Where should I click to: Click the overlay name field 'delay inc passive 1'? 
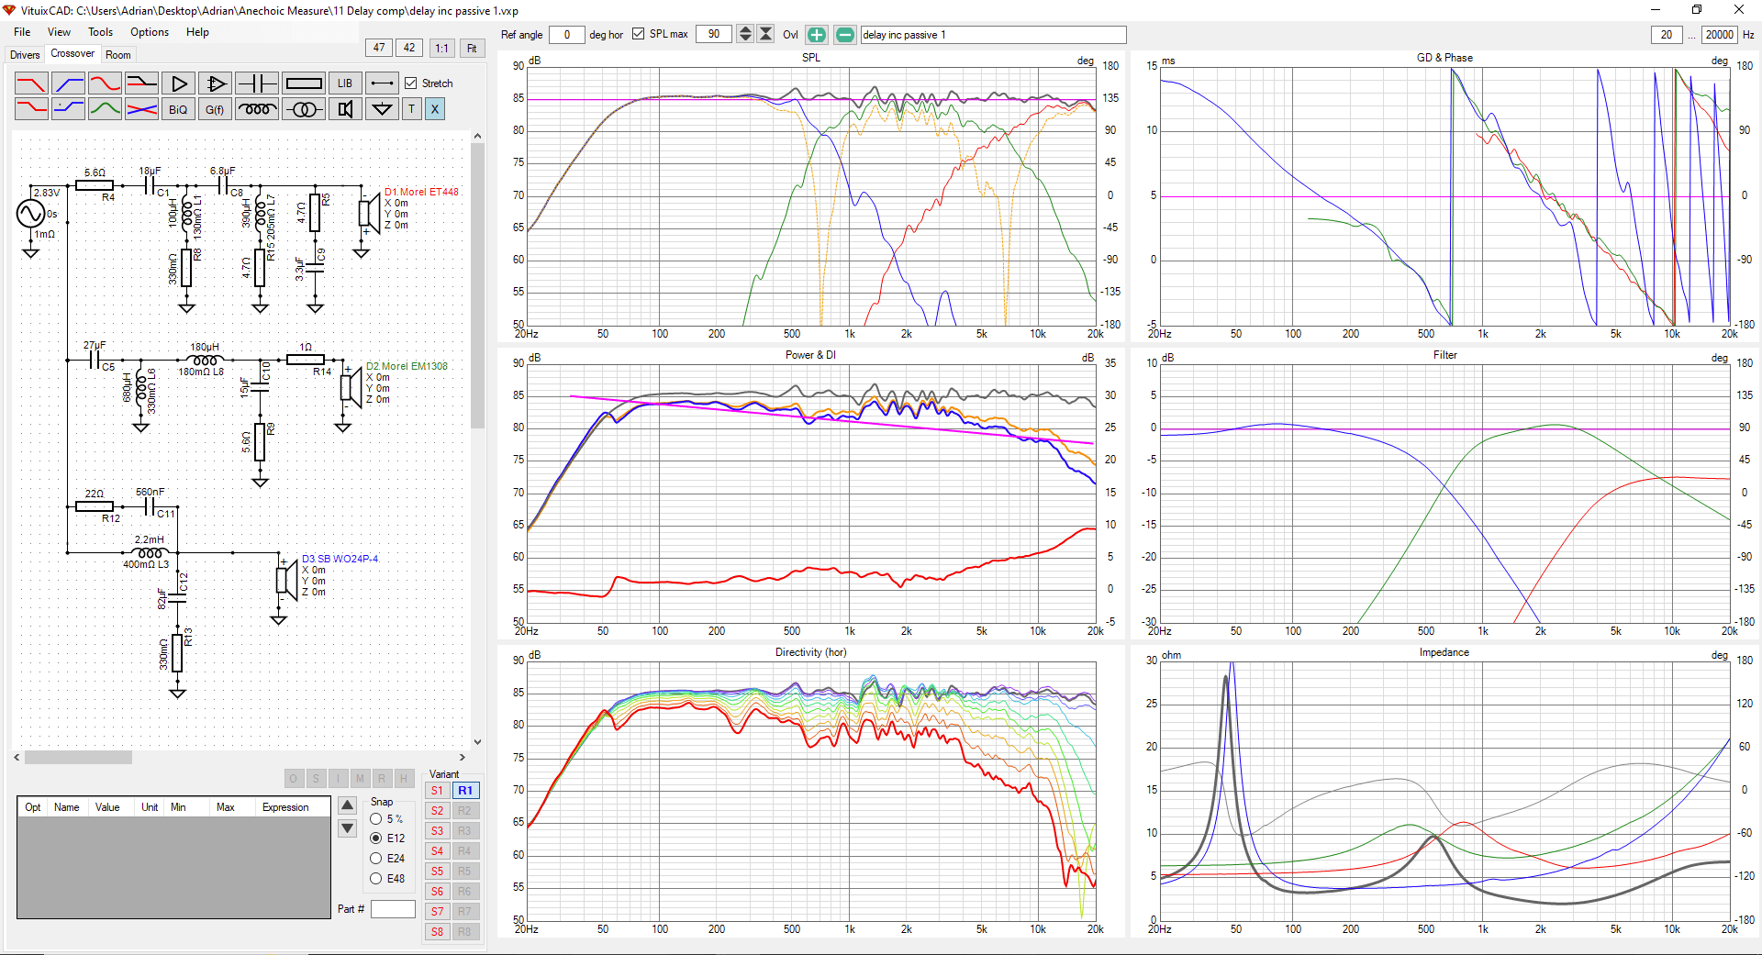click(993, 34)
